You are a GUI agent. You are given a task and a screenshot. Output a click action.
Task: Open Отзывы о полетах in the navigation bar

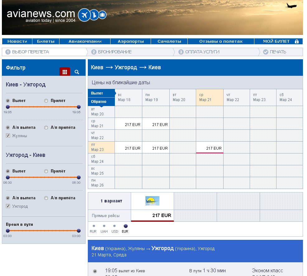coord(221,41)
